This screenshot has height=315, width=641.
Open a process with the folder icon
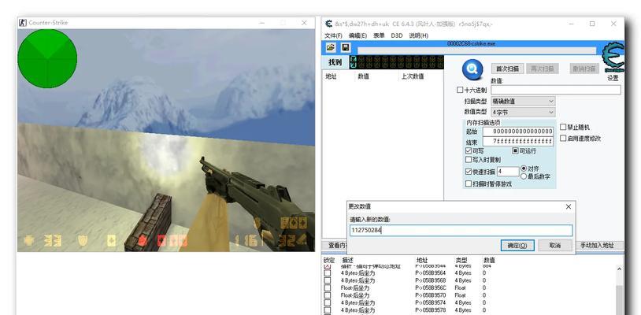pyautogui.click(x=330, y=47)
